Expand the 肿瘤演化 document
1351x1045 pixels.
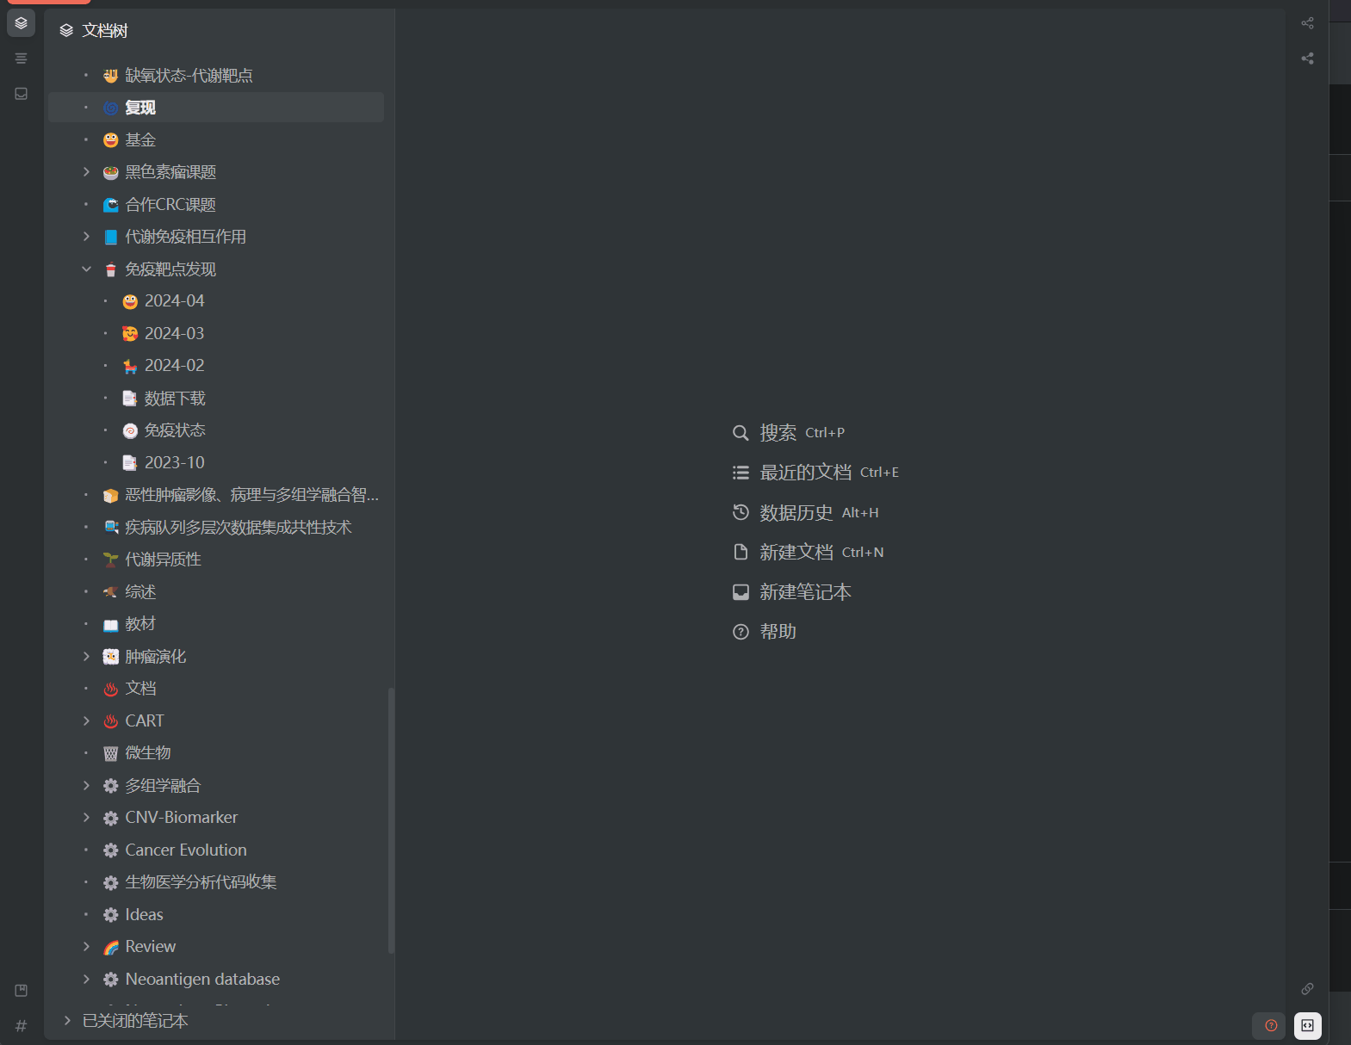(x=86, y=657)
